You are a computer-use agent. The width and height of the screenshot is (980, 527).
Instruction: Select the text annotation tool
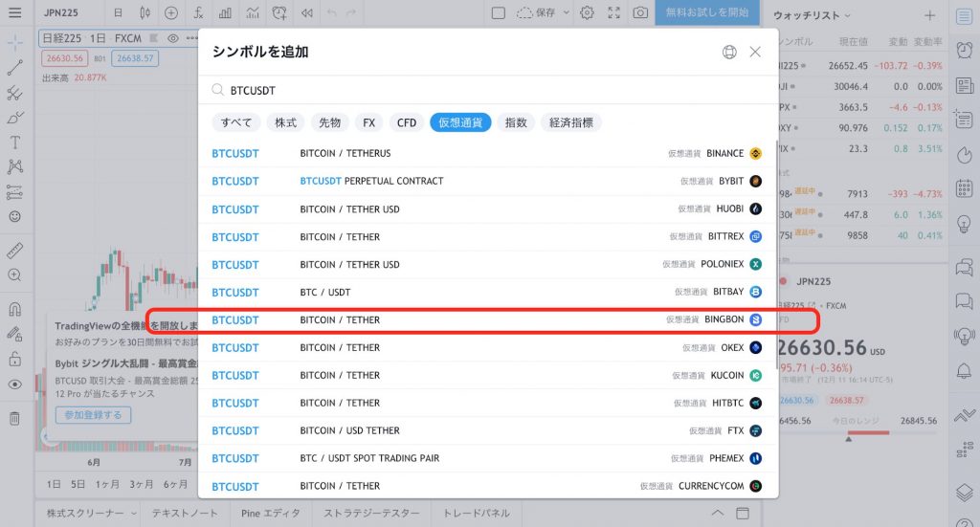(x=15, y=143)
